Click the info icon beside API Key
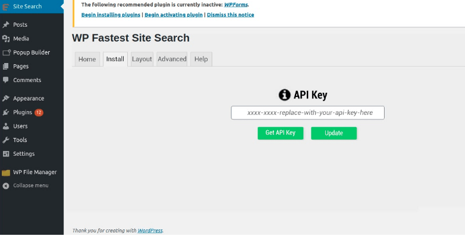Viewport: 465px width, 236px height. pos(284,95)
